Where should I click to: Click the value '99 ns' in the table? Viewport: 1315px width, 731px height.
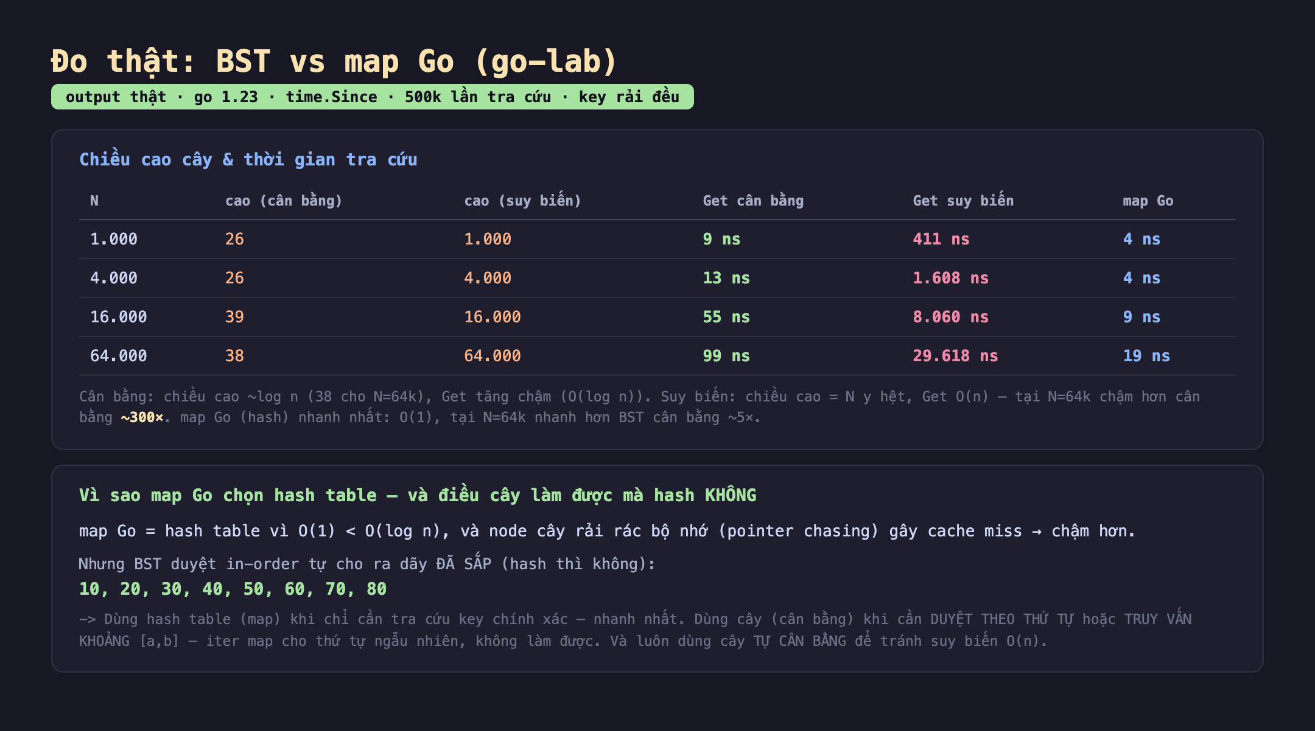726,356
